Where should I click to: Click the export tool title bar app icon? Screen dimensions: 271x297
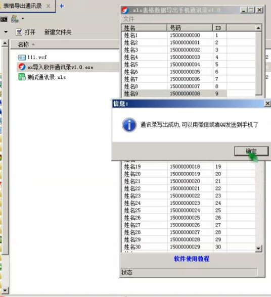pos(125,10)
